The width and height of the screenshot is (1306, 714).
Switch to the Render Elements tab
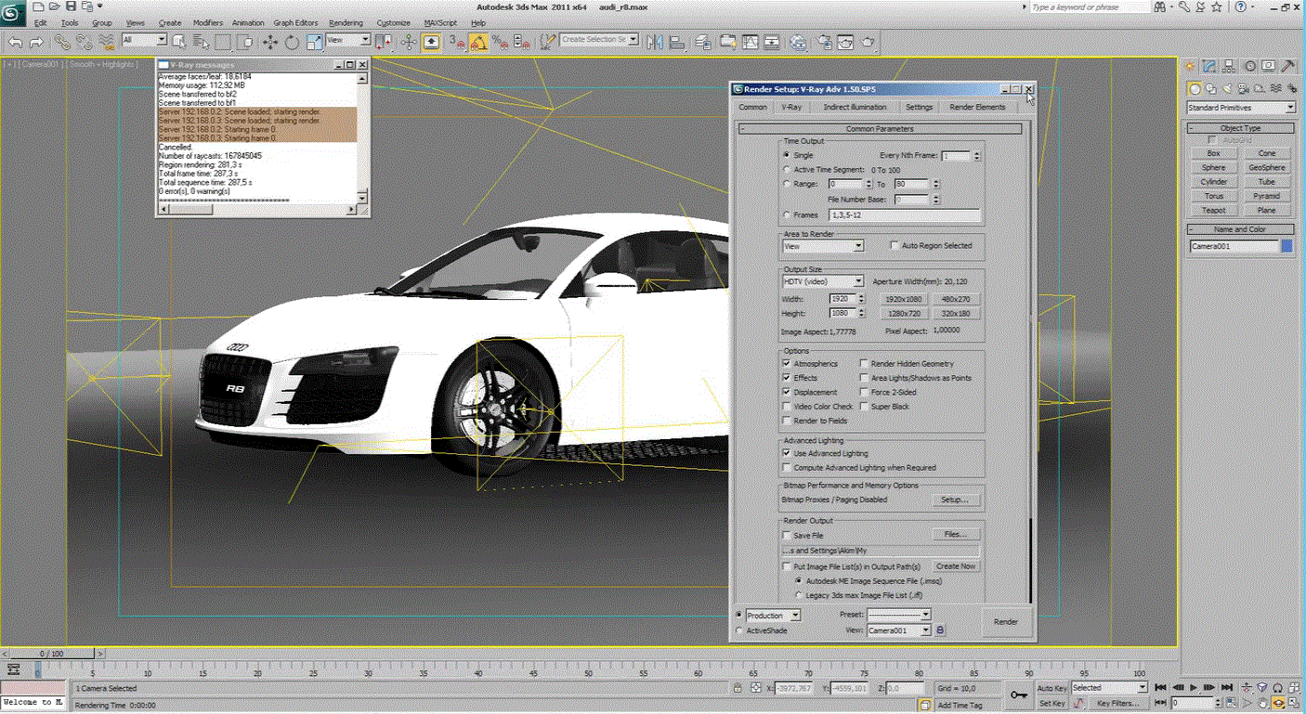[x=977, y=108]
